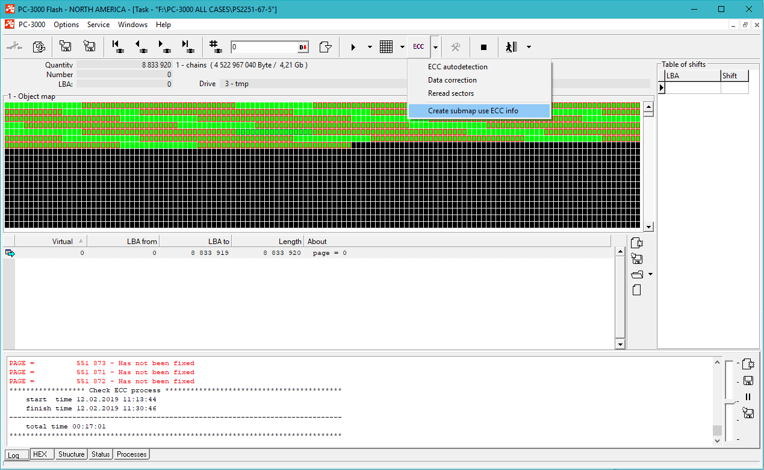
Task: Click the open folder icon beside the chain list
Action: (637, 274)
